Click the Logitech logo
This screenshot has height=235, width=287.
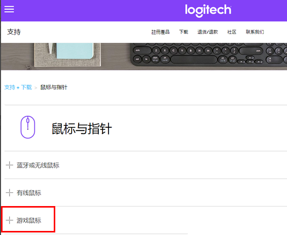click(208, 10)
